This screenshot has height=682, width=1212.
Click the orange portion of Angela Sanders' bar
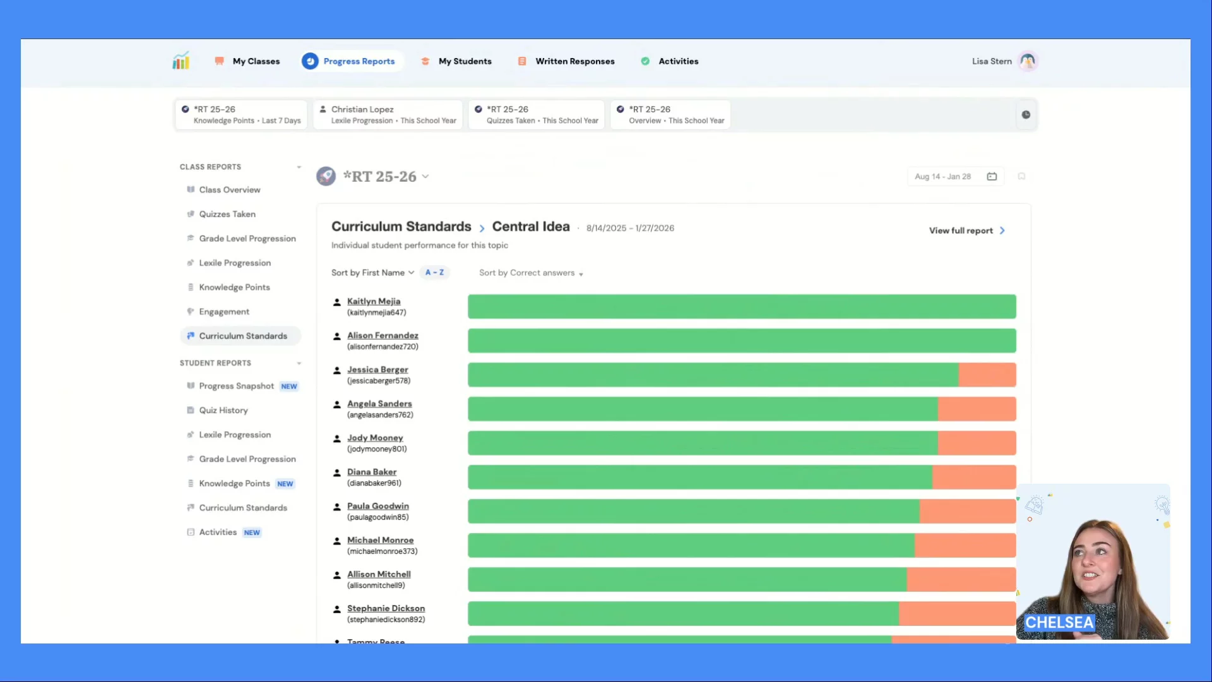[977, 409]
